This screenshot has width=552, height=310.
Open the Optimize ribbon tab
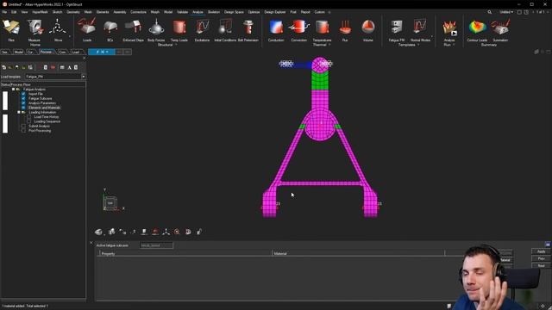click(254, 12)
